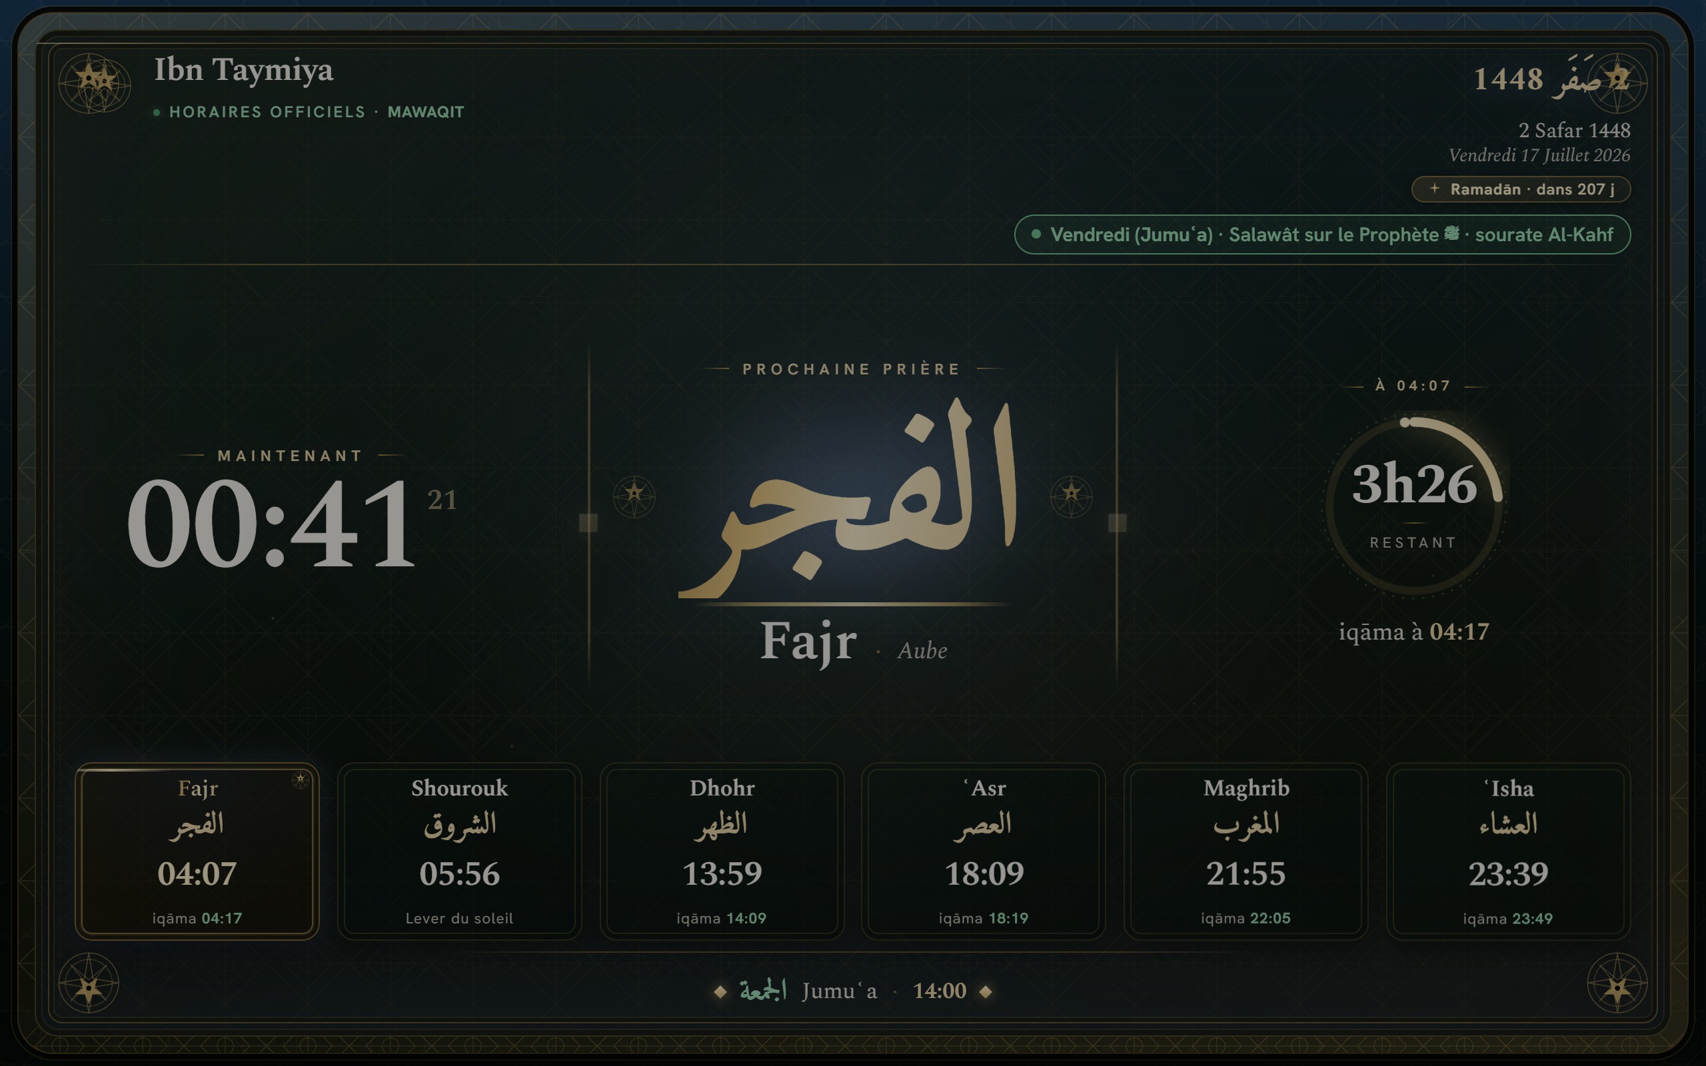
Task: Click the Ibn Taymiya mosque name
Action: 243,70
